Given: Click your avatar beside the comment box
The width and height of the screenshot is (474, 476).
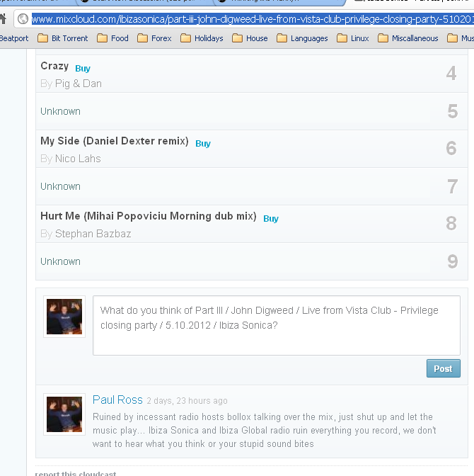Looking at the screenshot, I should 64,317.
